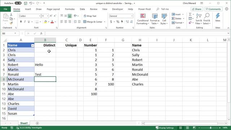The height and width of the screenshot is (130, 231).
Task: Click the Insert Function fx icon
Action: 42,34
